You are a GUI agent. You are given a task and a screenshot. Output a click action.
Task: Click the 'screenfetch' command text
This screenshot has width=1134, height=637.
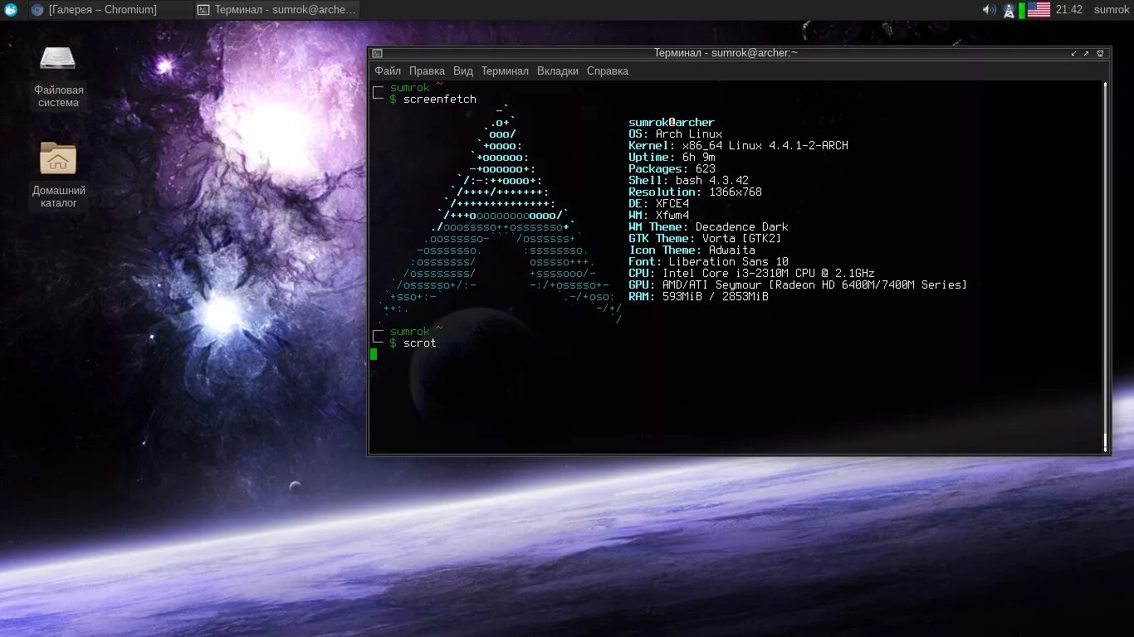coord(440,100)
